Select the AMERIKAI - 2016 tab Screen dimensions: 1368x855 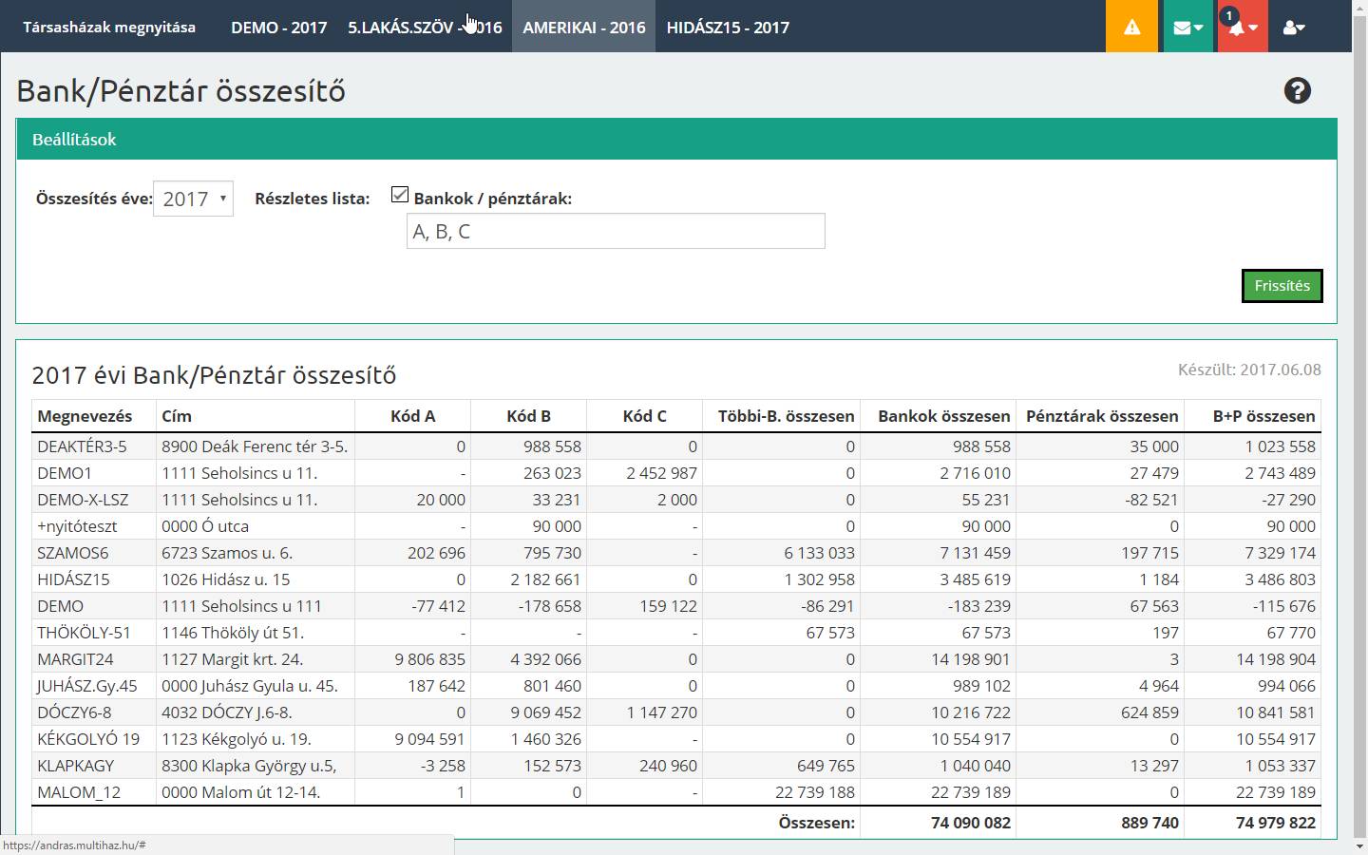pos(583,28)
